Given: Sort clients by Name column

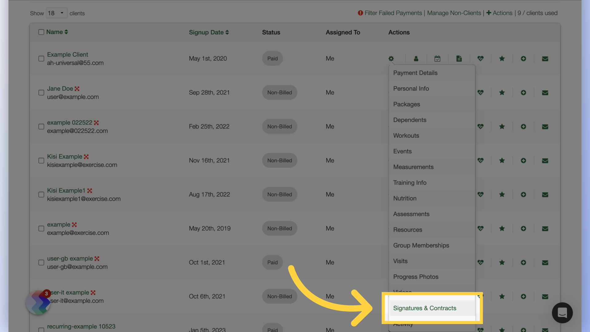Looking at the screenshot, I should coord(57,32).
